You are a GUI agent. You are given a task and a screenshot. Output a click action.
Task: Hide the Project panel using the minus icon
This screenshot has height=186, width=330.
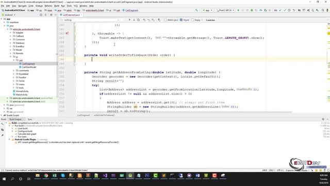click(x=56, y=15)
